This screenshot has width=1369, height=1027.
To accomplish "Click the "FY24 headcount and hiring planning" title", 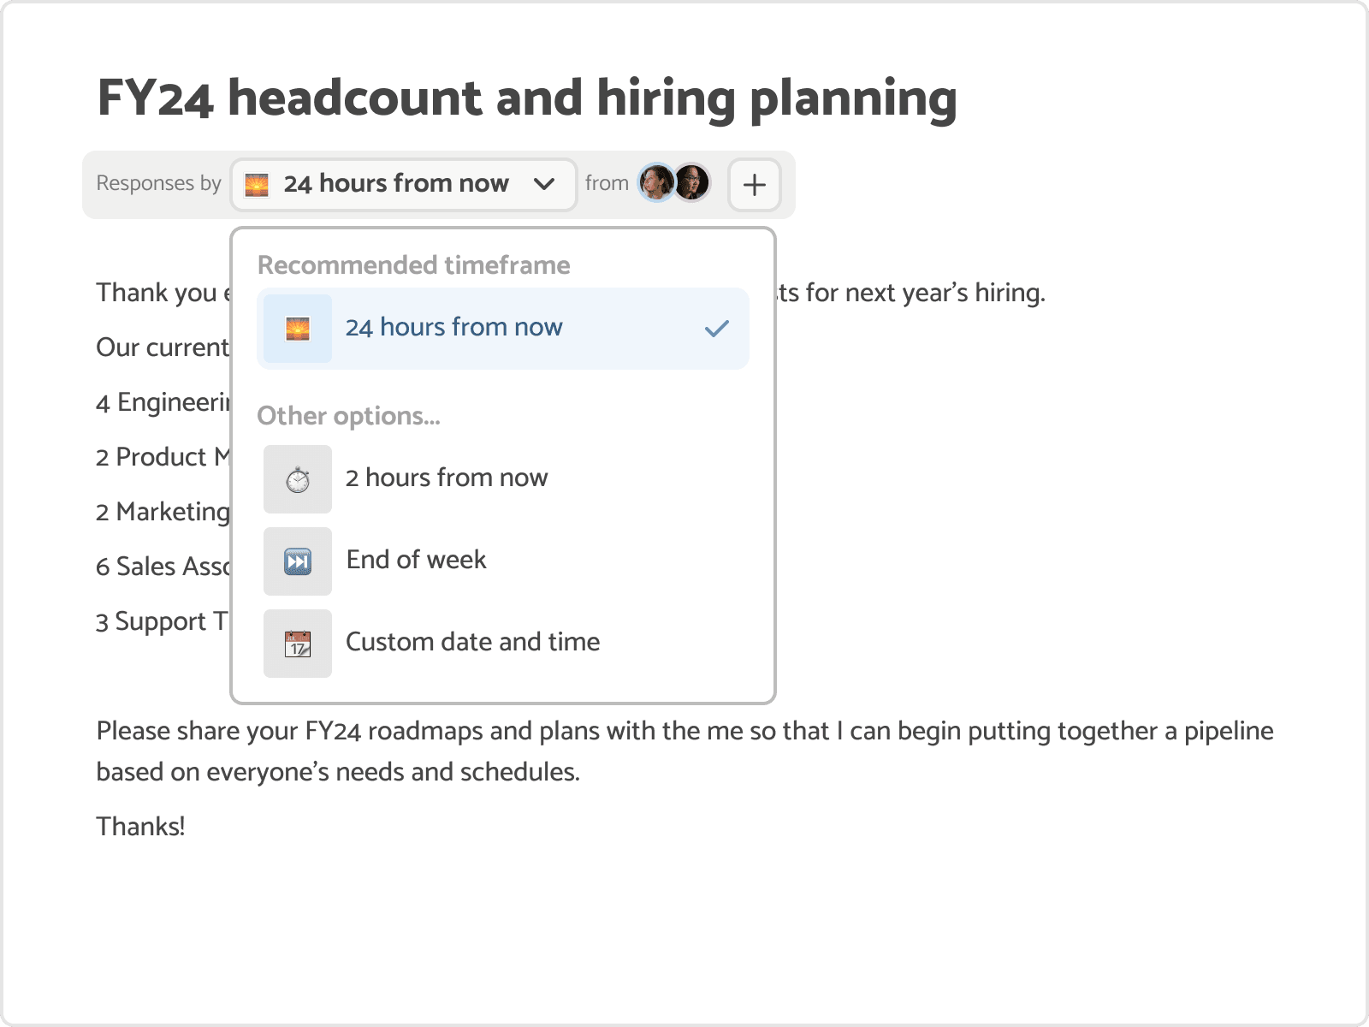I will (x=527, y=98).
